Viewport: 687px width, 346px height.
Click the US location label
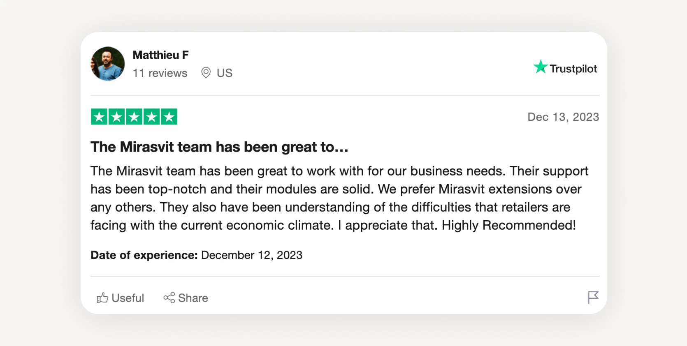tap(224, 73)
